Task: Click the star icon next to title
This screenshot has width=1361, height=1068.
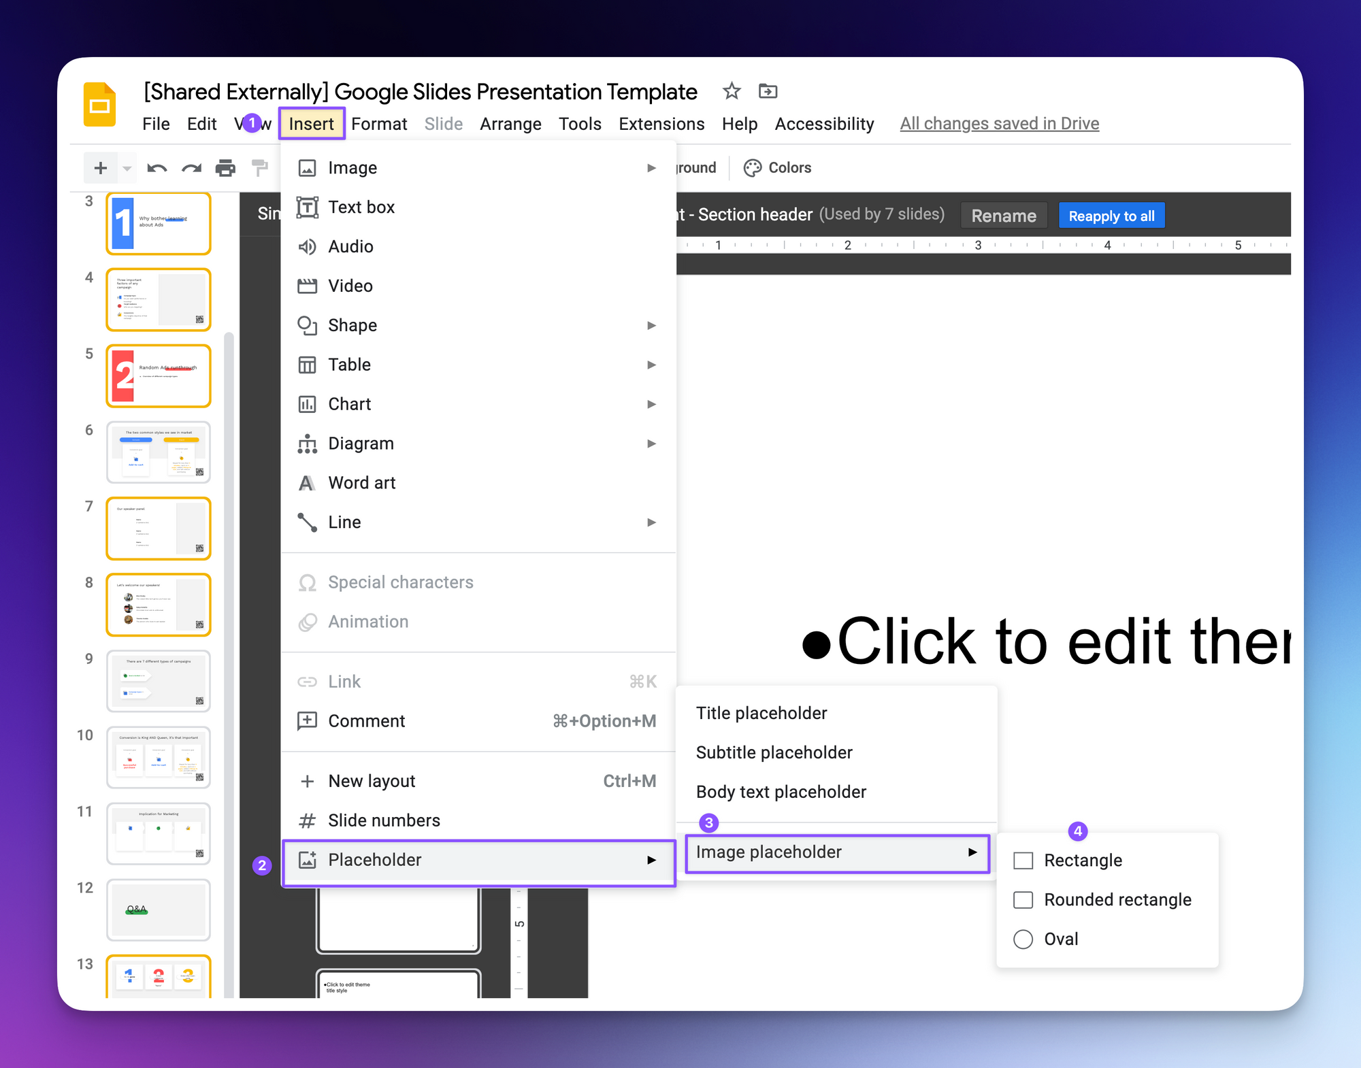Action: pos(732,90)
